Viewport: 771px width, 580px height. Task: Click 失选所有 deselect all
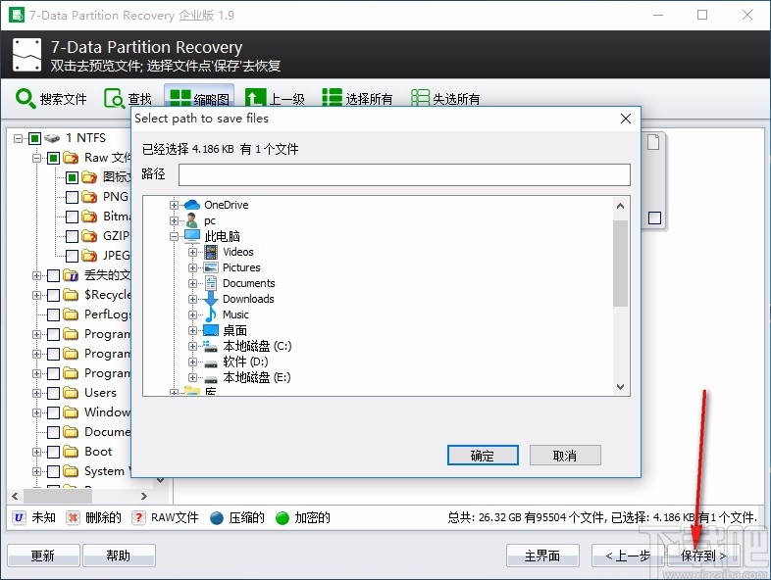pos(445,99)
